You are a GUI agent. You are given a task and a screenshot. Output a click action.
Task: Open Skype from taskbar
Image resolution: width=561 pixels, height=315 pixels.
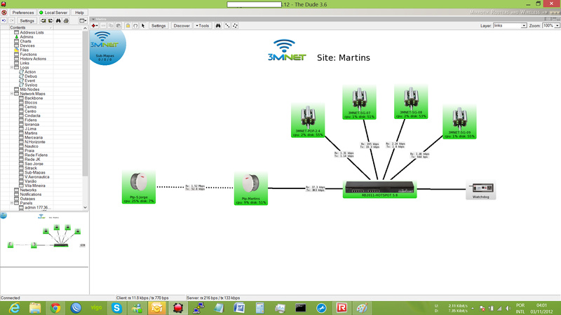point(116,308)
